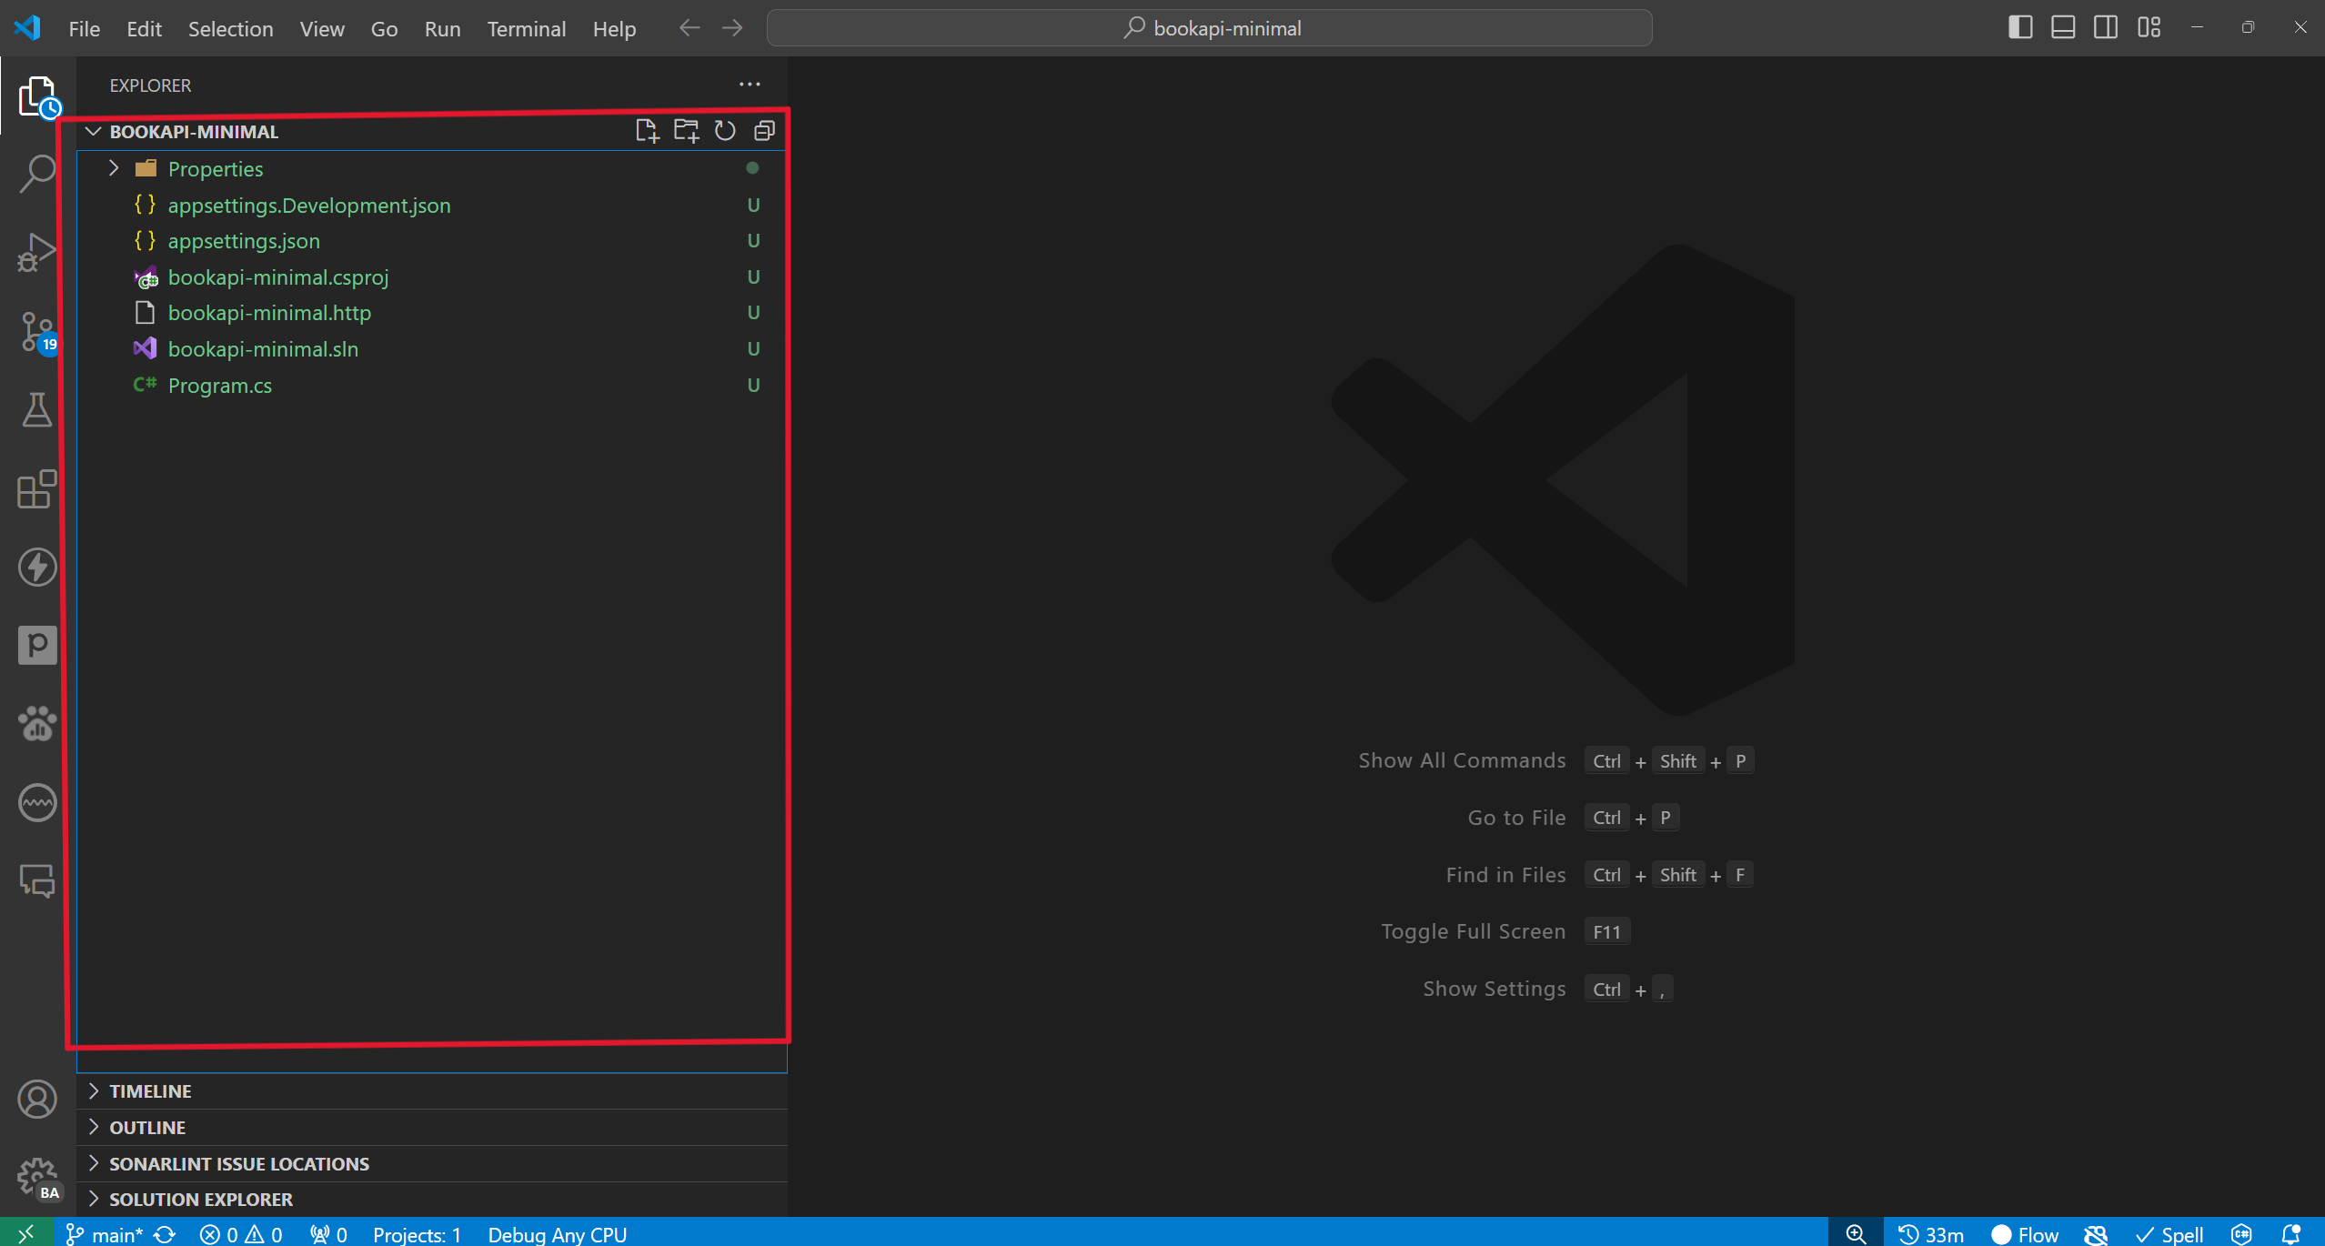Toggle Spell checker in status bar
Screen dimensions: 2325x1246
tap(2169, 1234)
